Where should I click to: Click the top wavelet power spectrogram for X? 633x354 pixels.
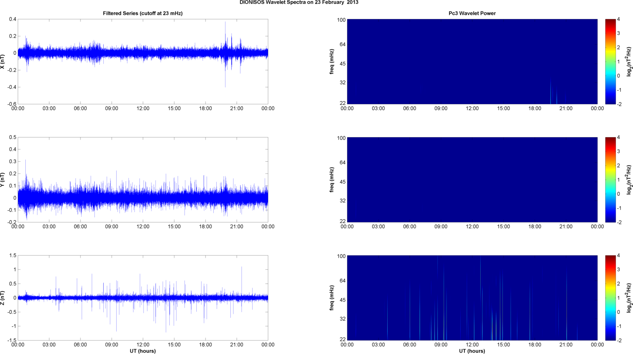click(472, 61)
